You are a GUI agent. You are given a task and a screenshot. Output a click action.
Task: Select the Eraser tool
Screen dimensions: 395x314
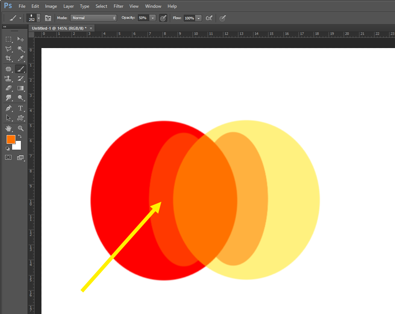click(x=8, y=88)
